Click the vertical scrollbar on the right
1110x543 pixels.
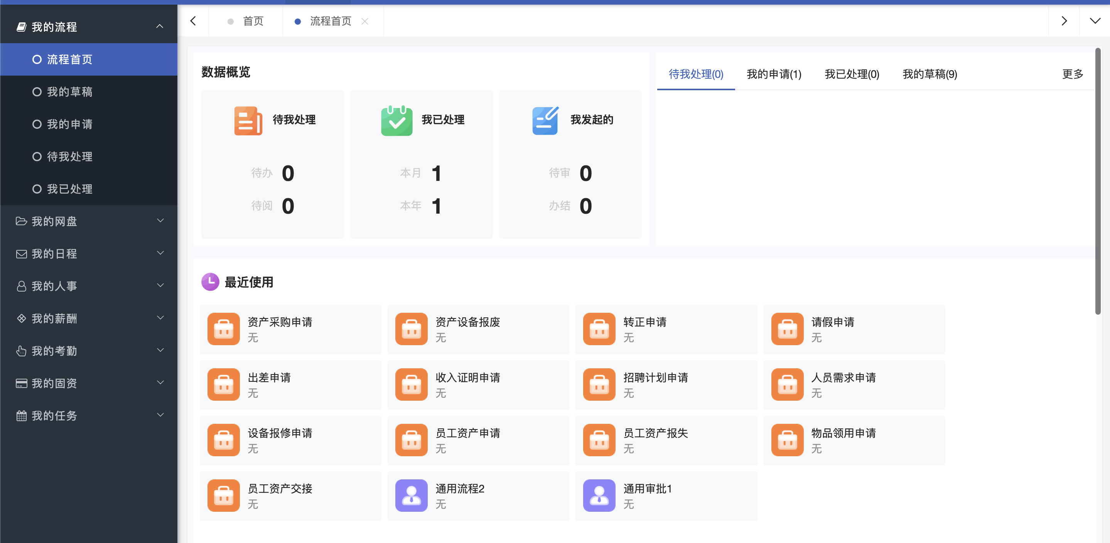coord(1098,181)
